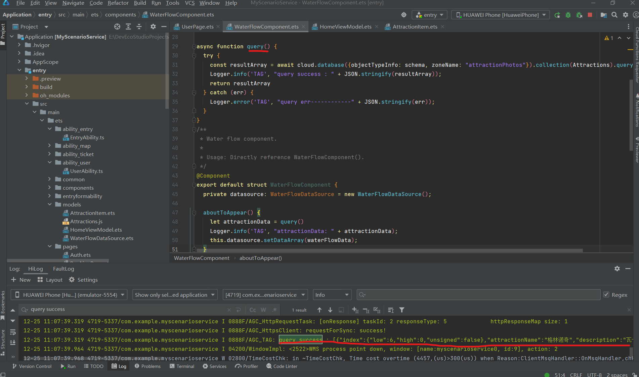This screenshot has height=377, width=639.
Task: Open Project panel options gear
Action: (x=153, y=27)
